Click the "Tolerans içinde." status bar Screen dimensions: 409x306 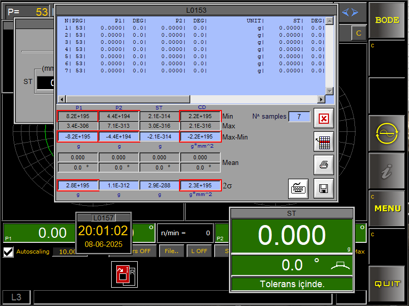coord(292,284)
